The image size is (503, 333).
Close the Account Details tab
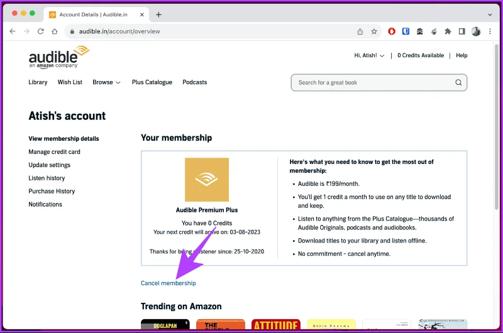(142, 14)
